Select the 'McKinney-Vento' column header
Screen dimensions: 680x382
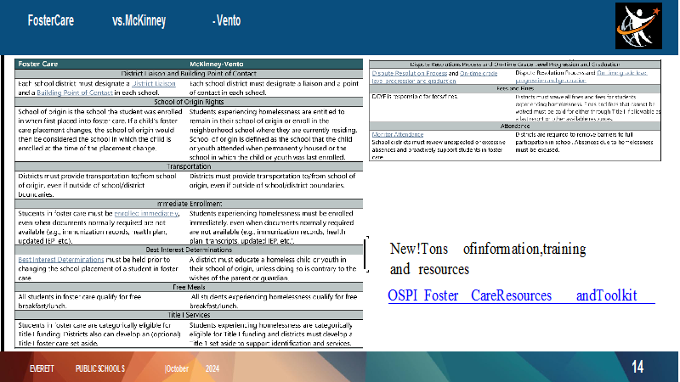(217, 64)
